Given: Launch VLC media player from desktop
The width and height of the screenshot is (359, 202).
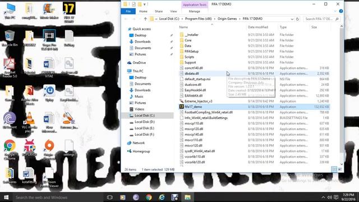Looking at the screenshot, I should click(29, 122).
